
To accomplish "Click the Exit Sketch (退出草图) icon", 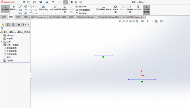I will click(x=5, y=8).
